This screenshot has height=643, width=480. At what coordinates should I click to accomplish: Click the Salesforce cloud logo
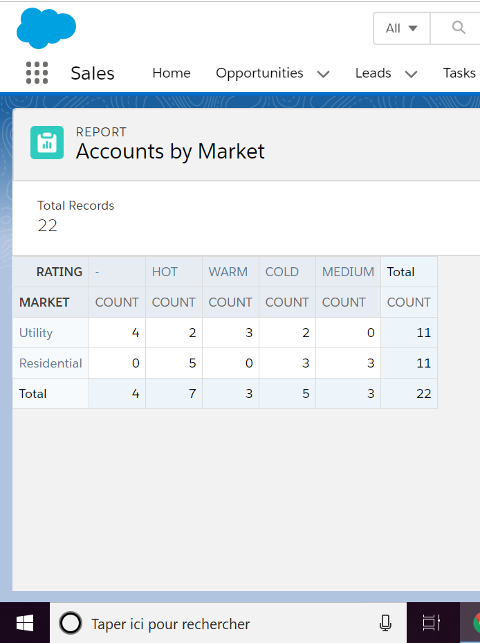(46, 28)
